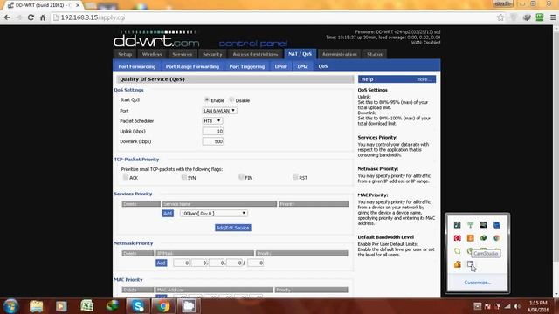Viewport: 559px width, 314px height.
Task: Switch to the Services tab
Action: (x=183, y=54)
